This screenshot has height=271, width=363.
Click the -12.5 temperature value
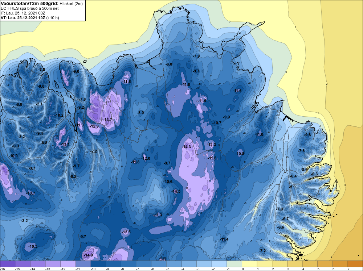click(x=126, y=232)
